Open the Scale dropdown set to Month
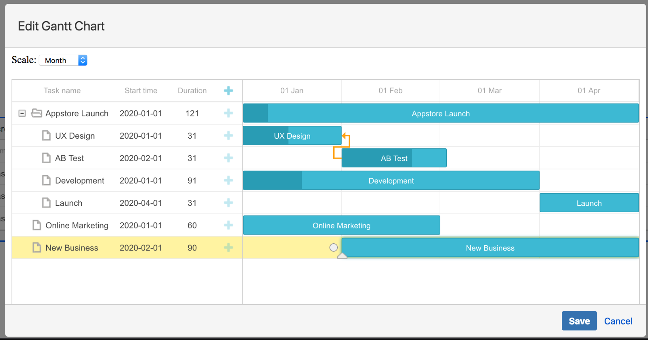The height and width of the screenshot is (340, 648). (63, 60)
